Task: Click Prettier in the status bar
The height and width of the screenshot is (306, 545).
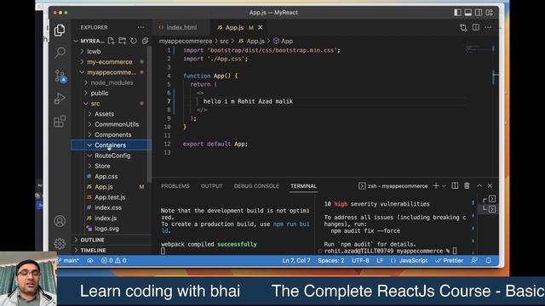Action: pyautogui.click(x=450, y=261)
